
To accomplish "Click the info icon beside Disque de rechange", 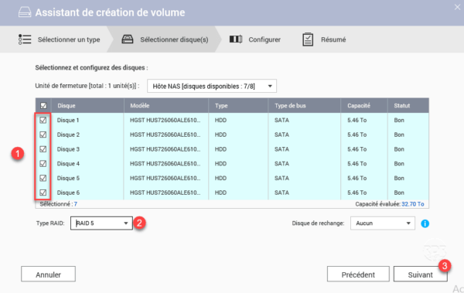I will coord(425,223).
